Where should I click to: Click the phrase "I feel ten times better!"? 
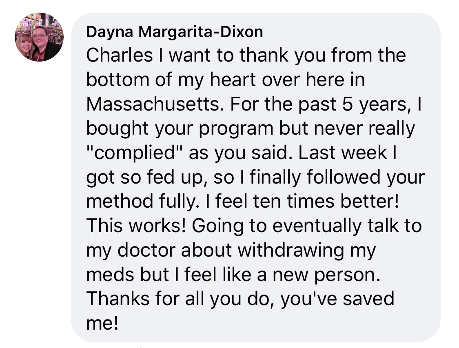click(326, 202)
